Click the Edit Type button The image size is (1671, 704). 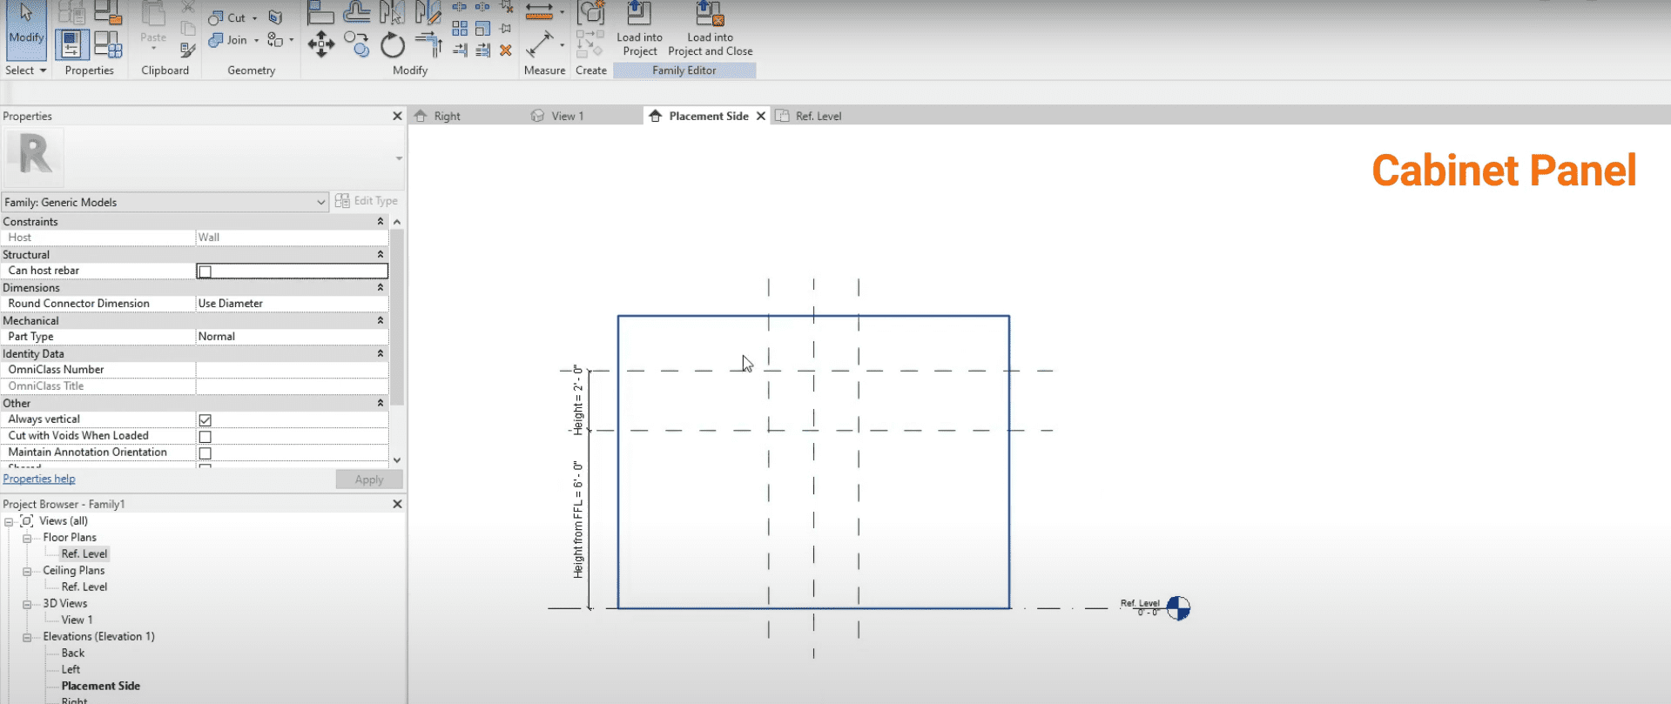pos(367,201)
